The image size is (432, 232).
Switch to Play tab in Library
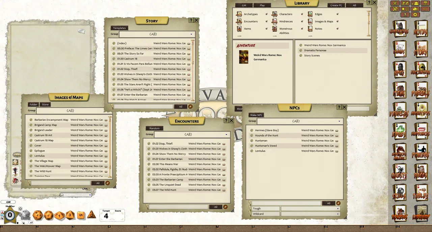coord(262,5)
